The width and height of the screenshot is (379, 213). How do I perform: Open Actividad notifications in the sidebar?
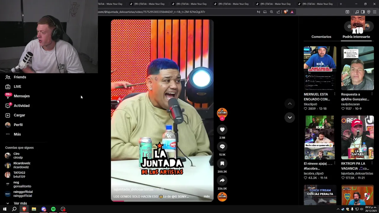point(18,106)
